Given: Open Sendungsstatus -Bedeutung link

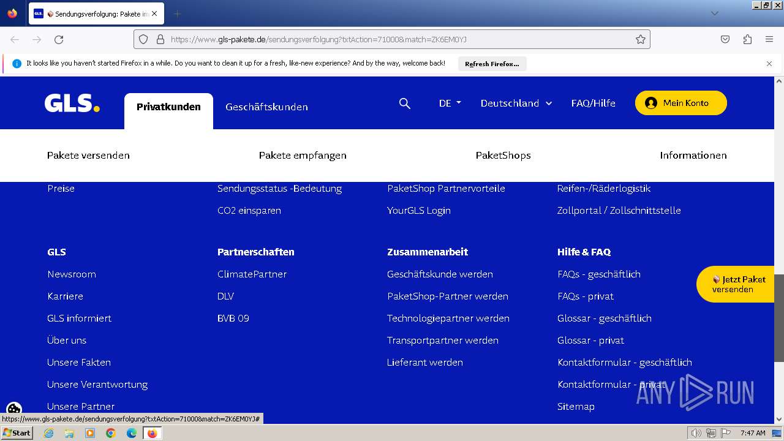Looking at the screenshot, I should [x=280, y=189].
